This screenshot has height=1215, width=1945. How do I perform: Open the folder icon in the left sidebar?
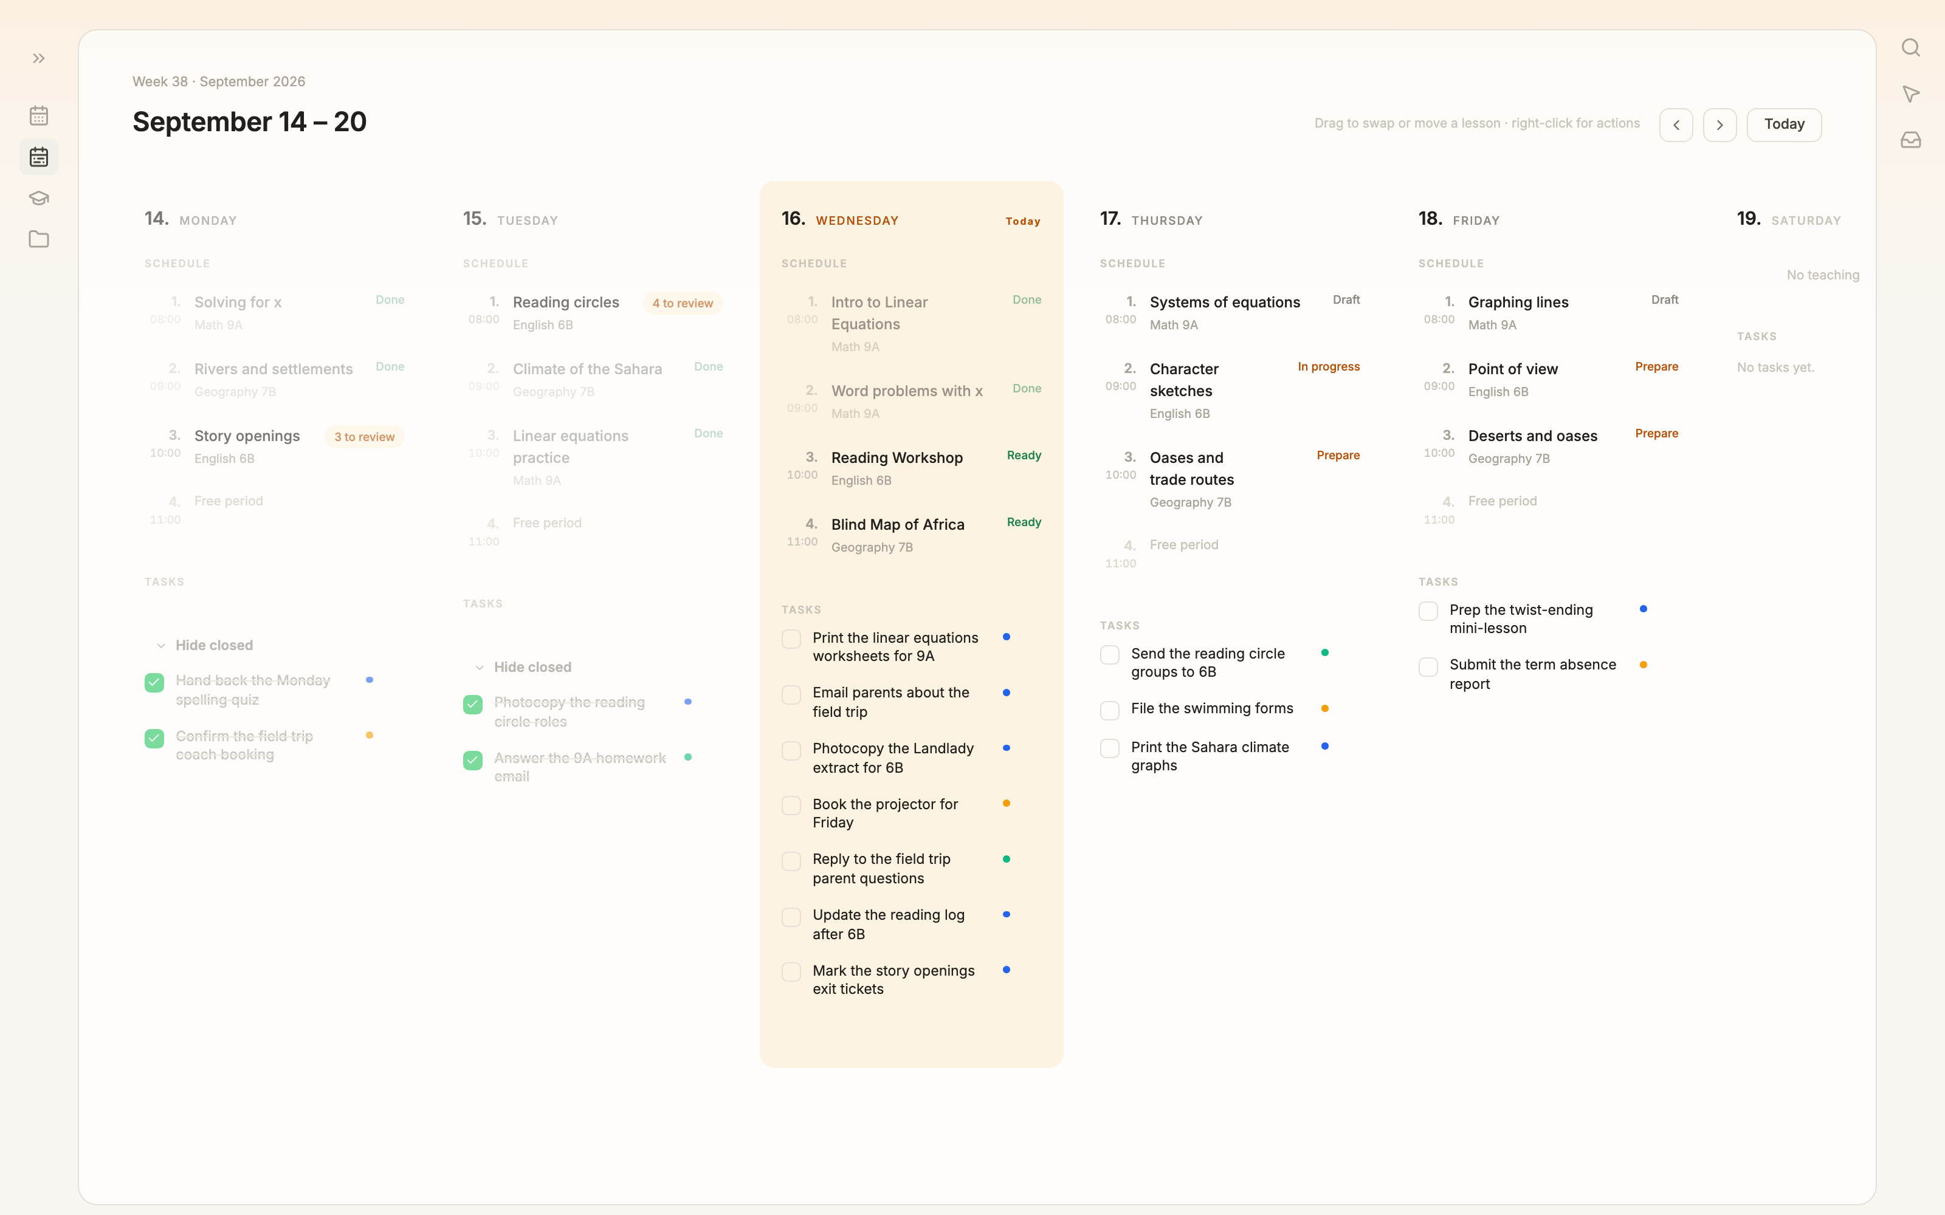pos(38,239)
